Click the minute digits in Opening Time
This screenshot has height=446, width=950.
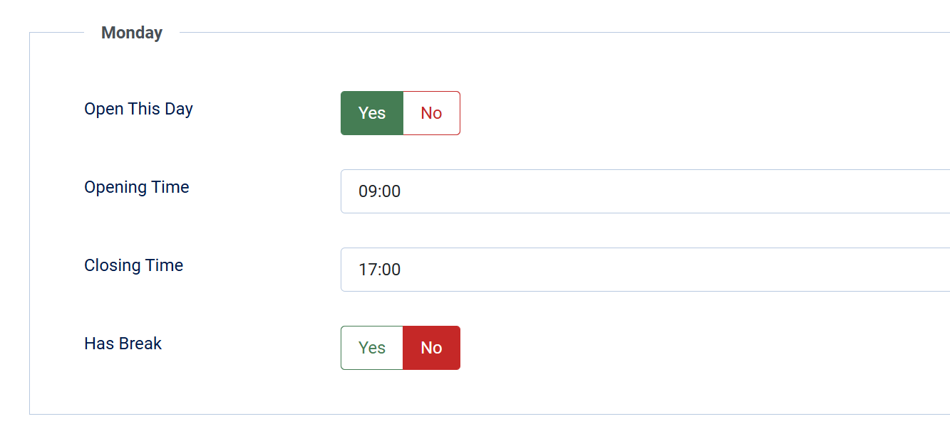coord(391,191)
